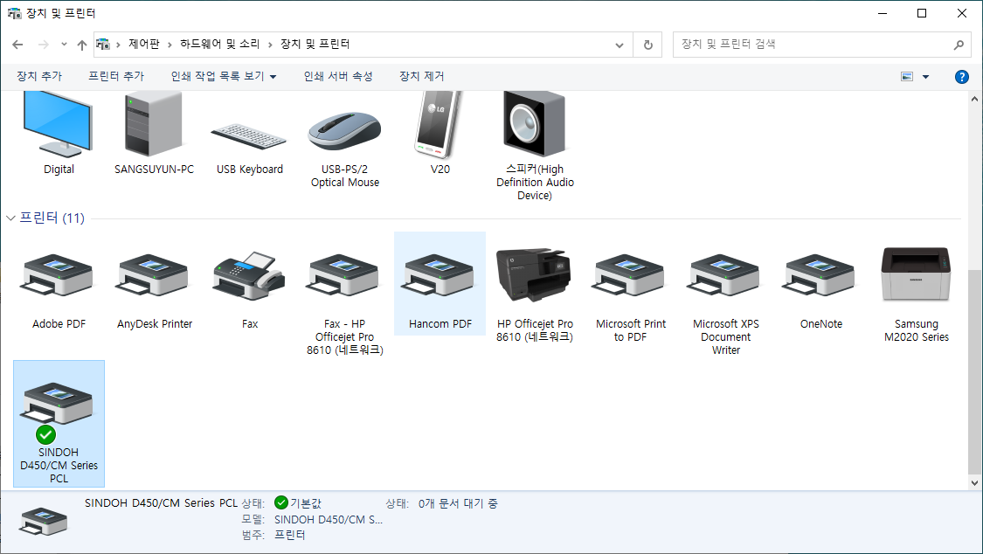The height and width of the screenshot is (554, 983).
Task: Select the SINDOH D450/CM Series PCL printer
Action: tap(59, 424)
